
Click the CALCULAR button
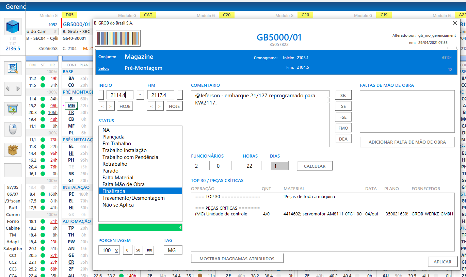tap(315, 166)
